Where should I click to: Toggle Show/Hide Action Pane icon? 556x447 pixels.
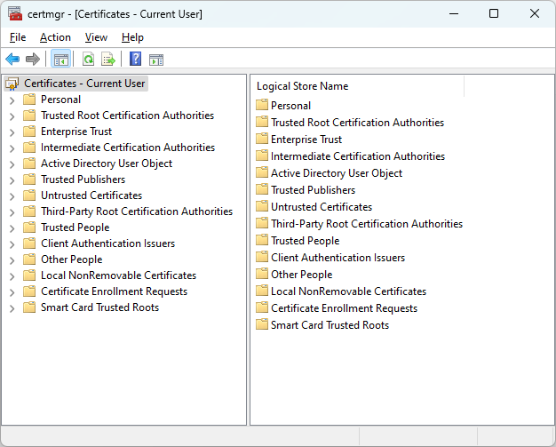pyautogui.click(x=156, y=60)
